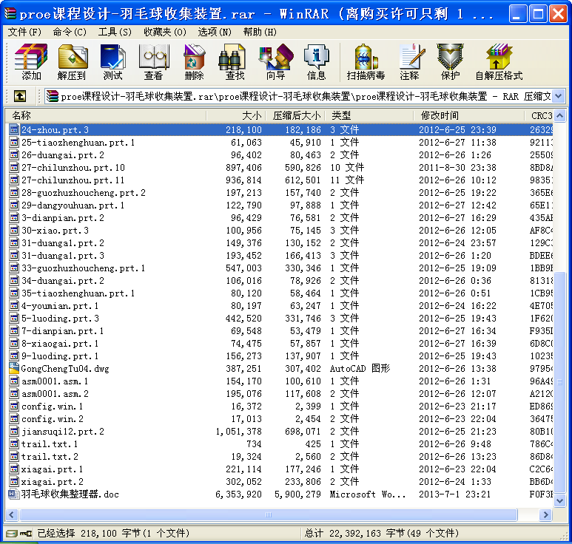Select file trail.txt.2
Screen dimensions: 572x544
50,457
